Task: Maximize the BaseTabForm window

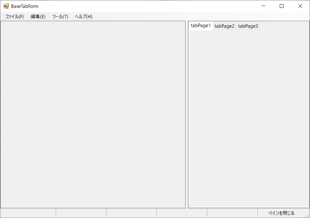Action: click(x=282, y=6)
